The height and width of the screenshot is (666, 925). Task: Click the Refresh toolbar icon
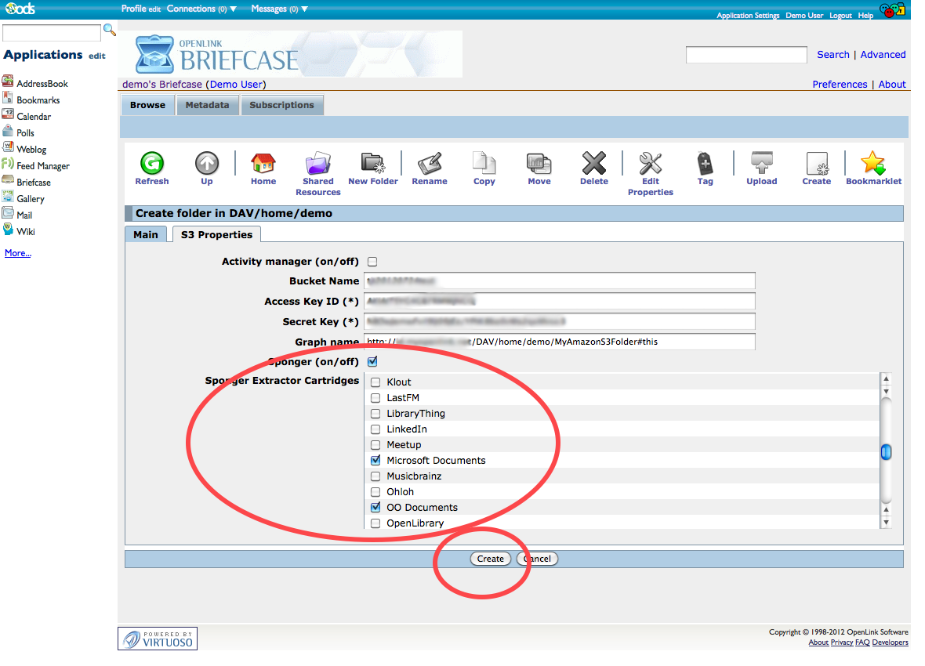tap(151, 163)
